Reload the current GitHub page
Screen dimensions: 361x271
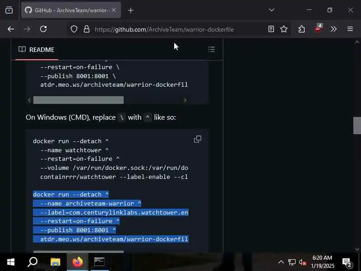[43, 29]
